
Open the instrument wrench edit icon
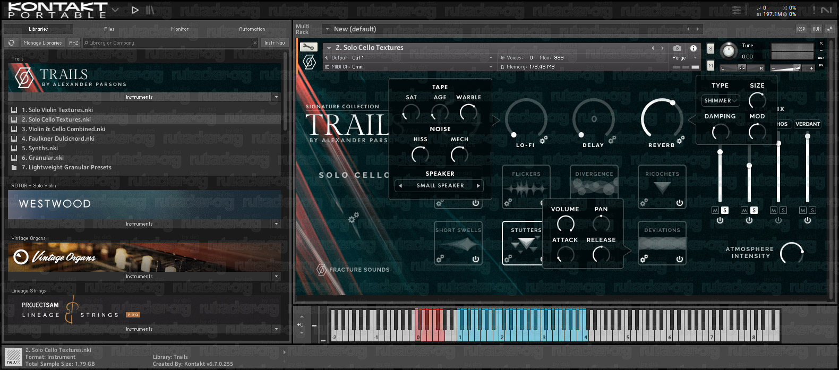pyautogui.click(x=309, y=47)
